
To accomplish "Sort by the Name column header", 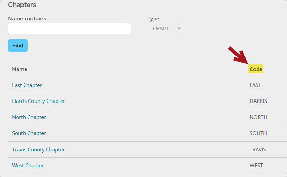I will [20, 69].
